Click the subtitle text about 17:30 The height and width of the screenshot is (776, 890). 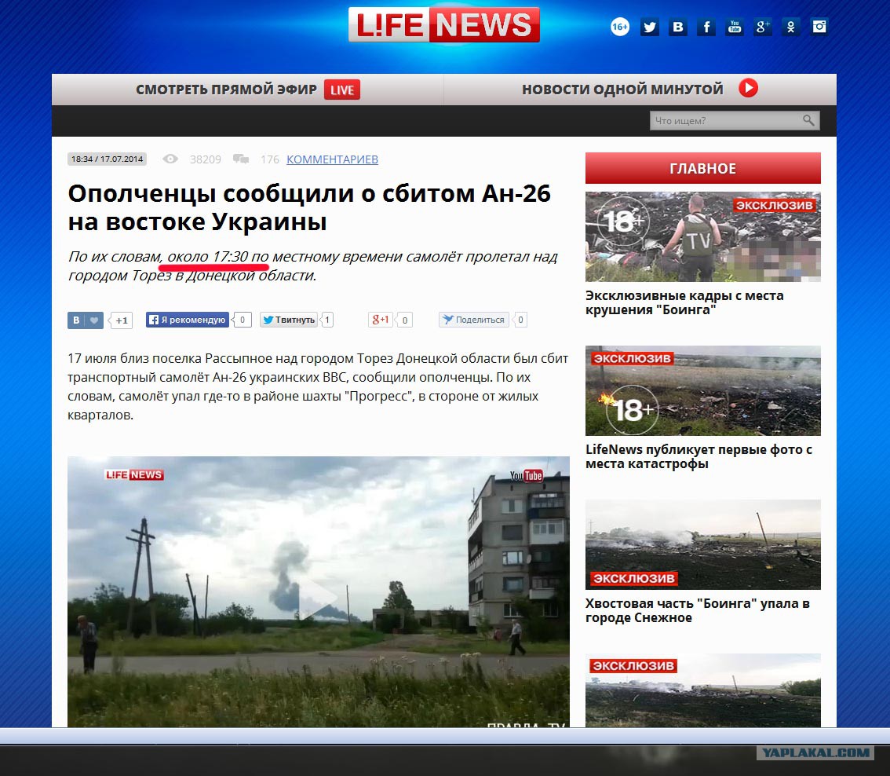[312, 265]
